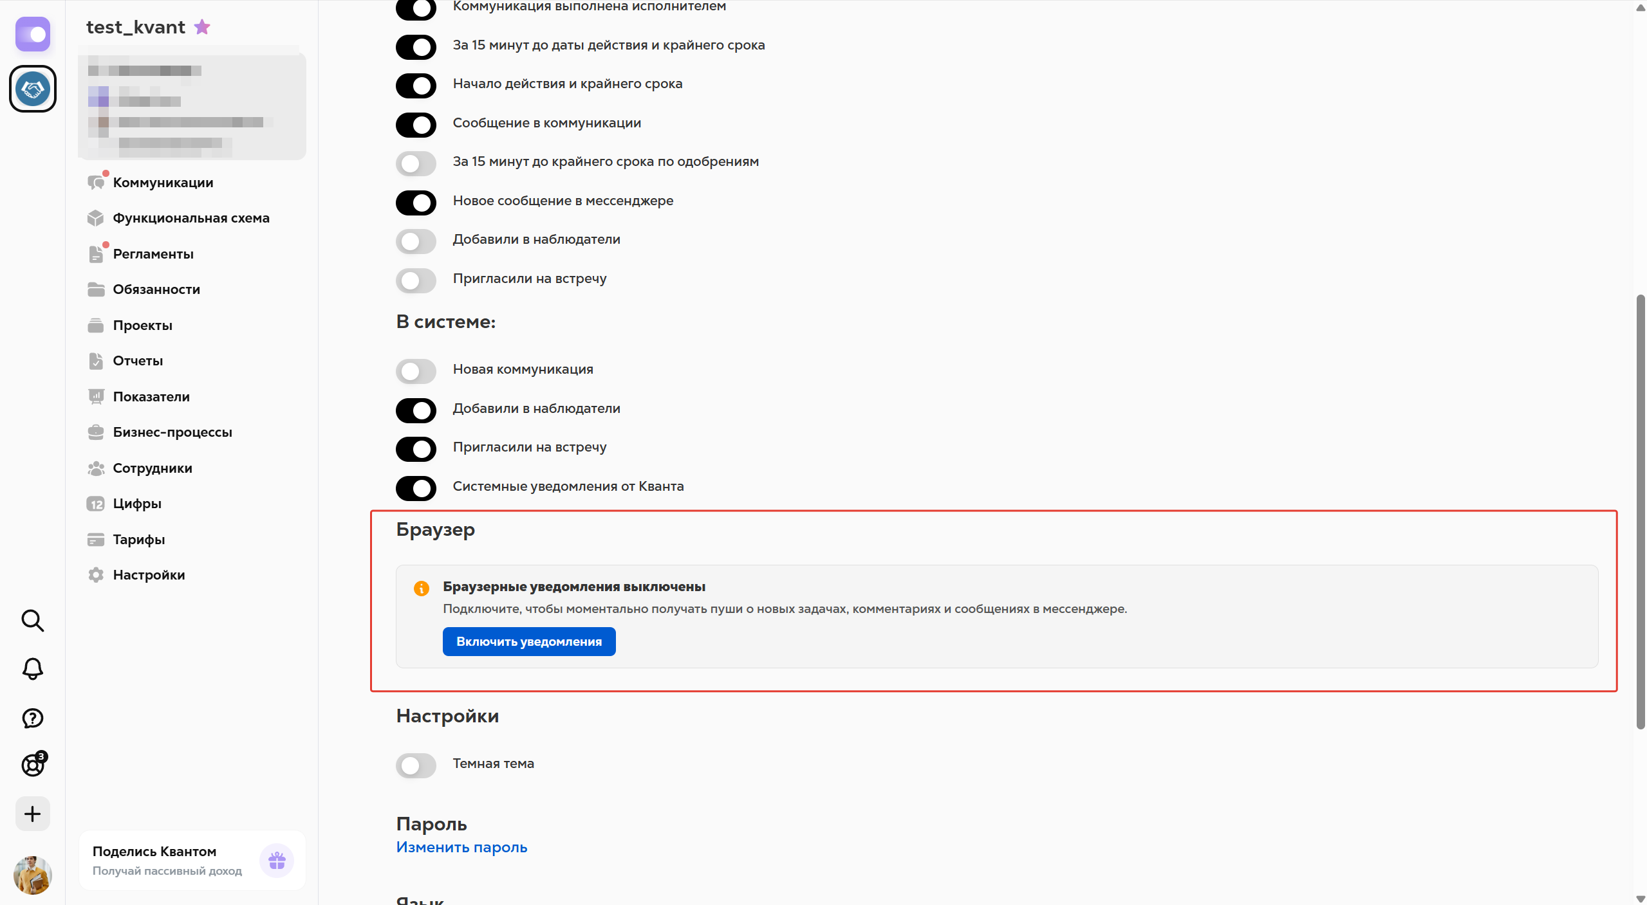Click the support lifebuoy icon with badge
This screenshot has height=905, width=1647.
tap(33, 764)
